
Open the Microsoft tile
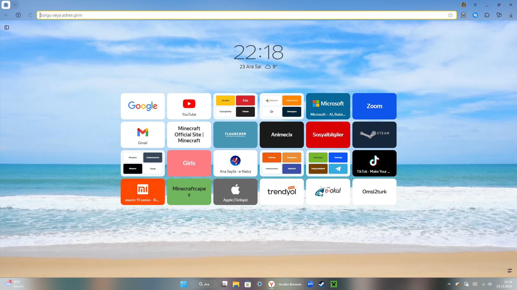click(328, 106)
